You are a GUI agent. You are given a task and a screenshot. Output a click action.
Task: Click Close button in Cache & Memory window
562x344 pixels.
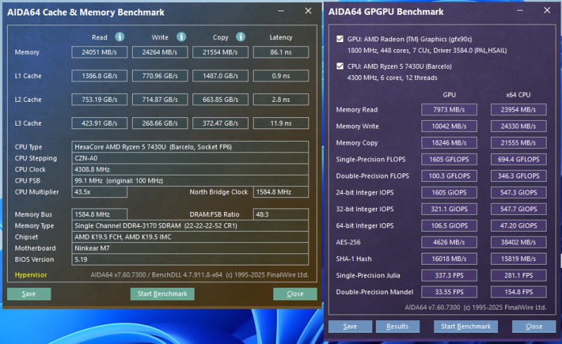click(x=295, y=294)
